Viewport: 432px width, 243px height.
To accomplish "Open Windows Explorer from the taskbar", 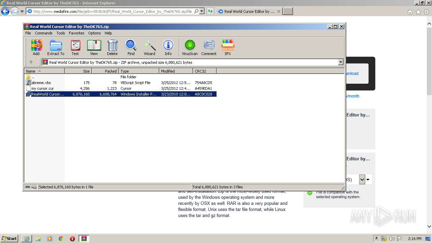I will tap(38, 239).
